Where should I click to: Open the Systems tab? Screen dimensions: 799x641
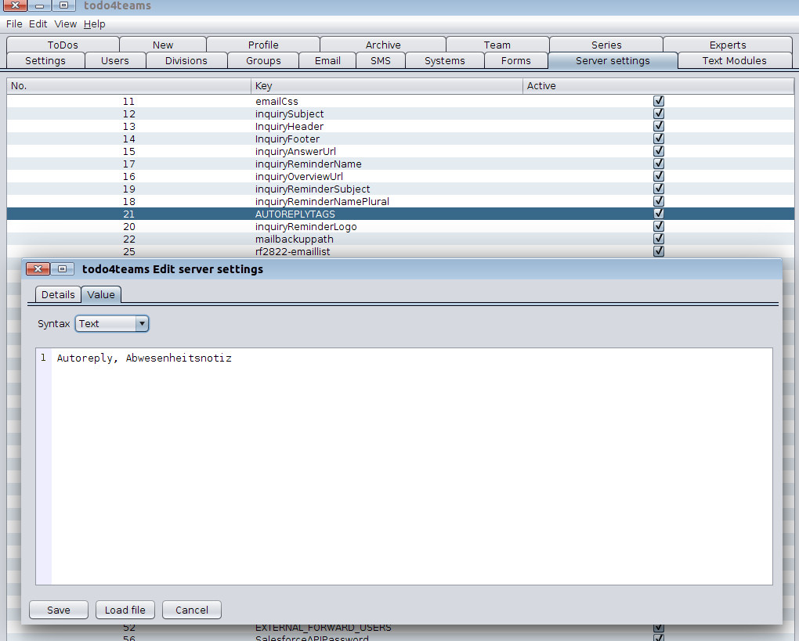point(445,60)
